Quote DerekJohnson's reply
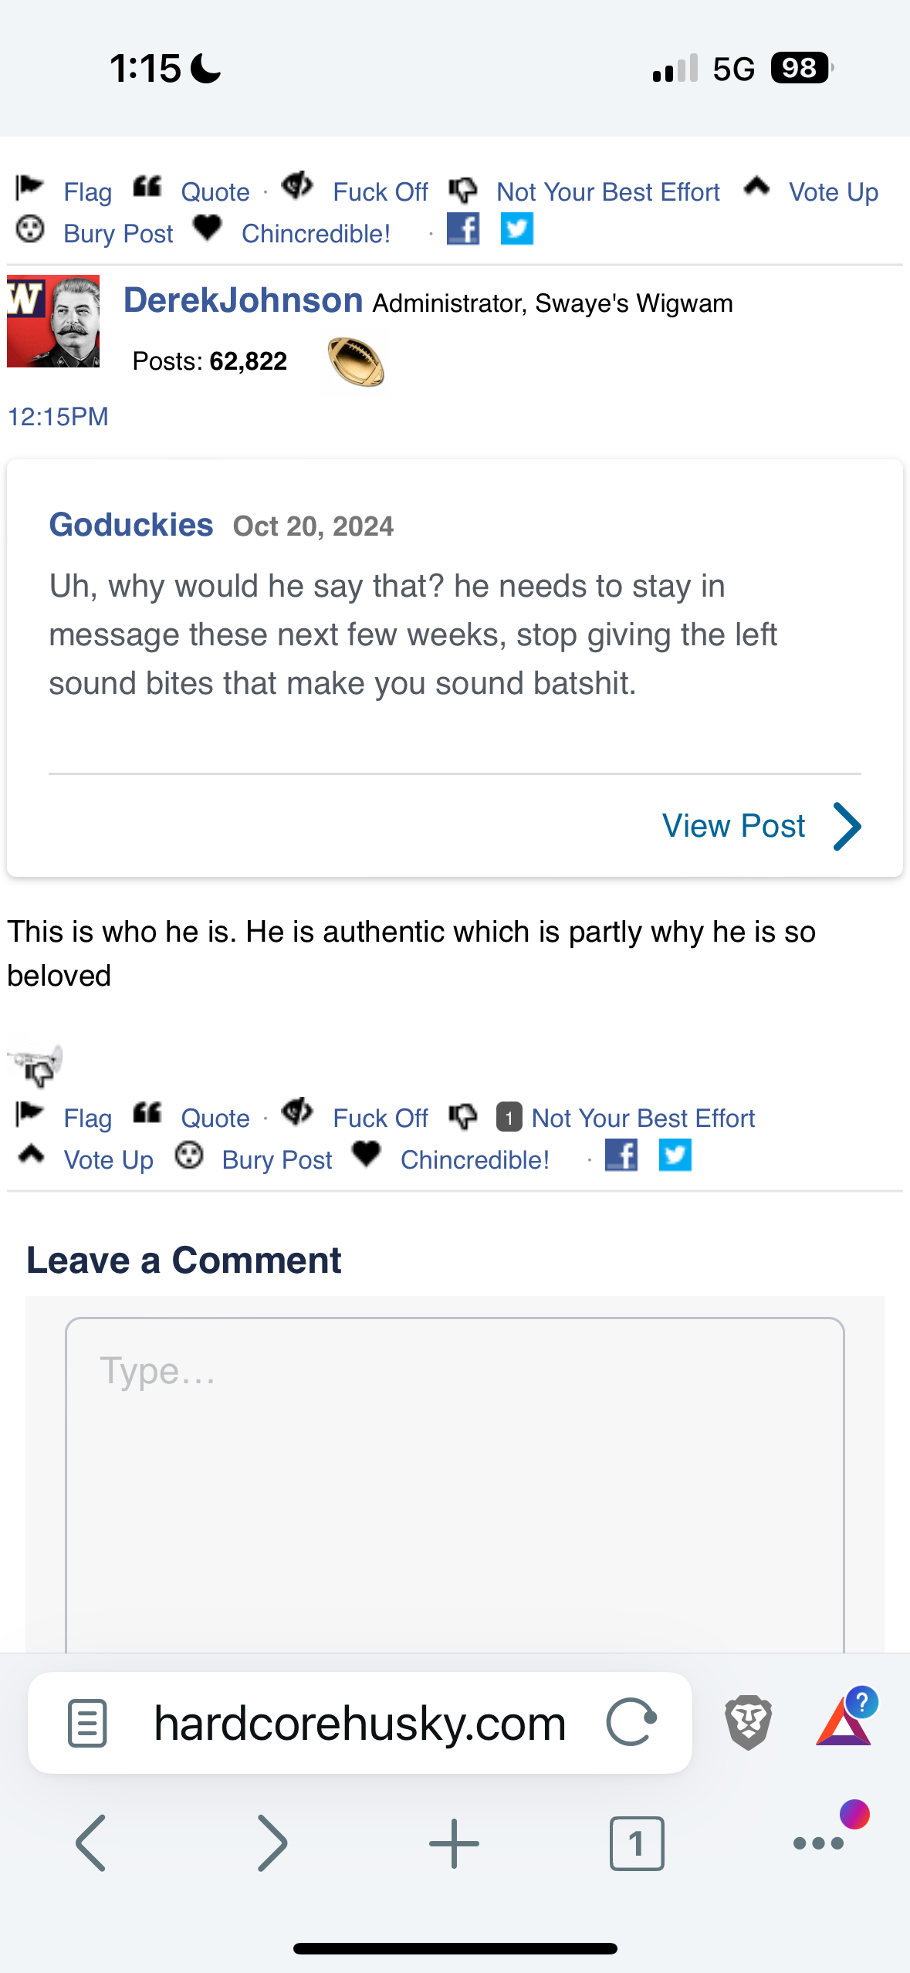The height and width of the screenshot is (1973, 910). [215, 1118]
